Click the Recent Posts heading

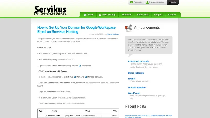click(135, 106)
